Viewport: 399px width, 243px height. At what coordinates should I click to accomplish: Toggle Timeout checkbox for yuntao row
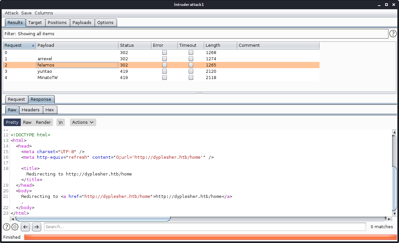191,71
